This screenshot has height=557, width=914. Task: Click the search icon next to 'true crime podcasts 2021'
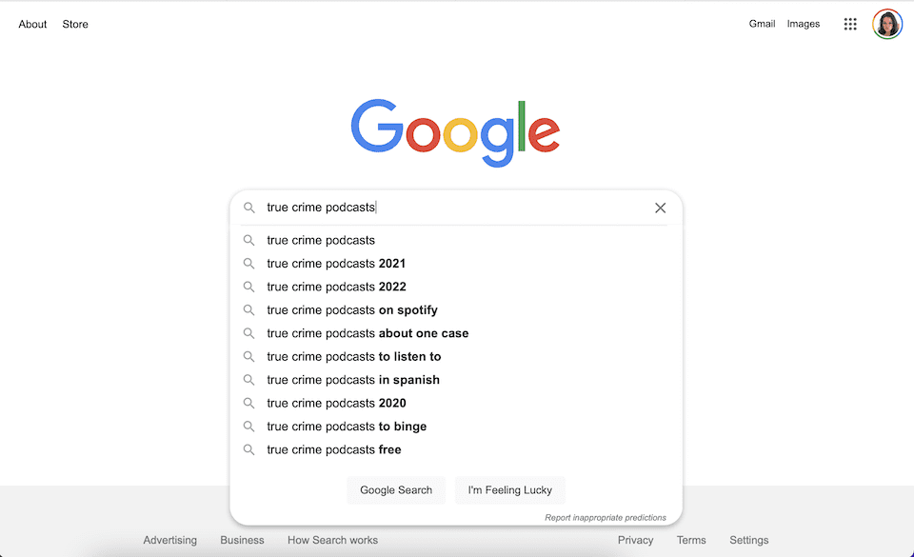(x=248, y=263)
